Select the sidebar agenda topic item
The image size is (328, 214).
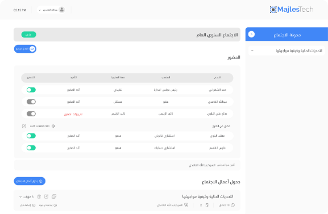click(287, 51)
